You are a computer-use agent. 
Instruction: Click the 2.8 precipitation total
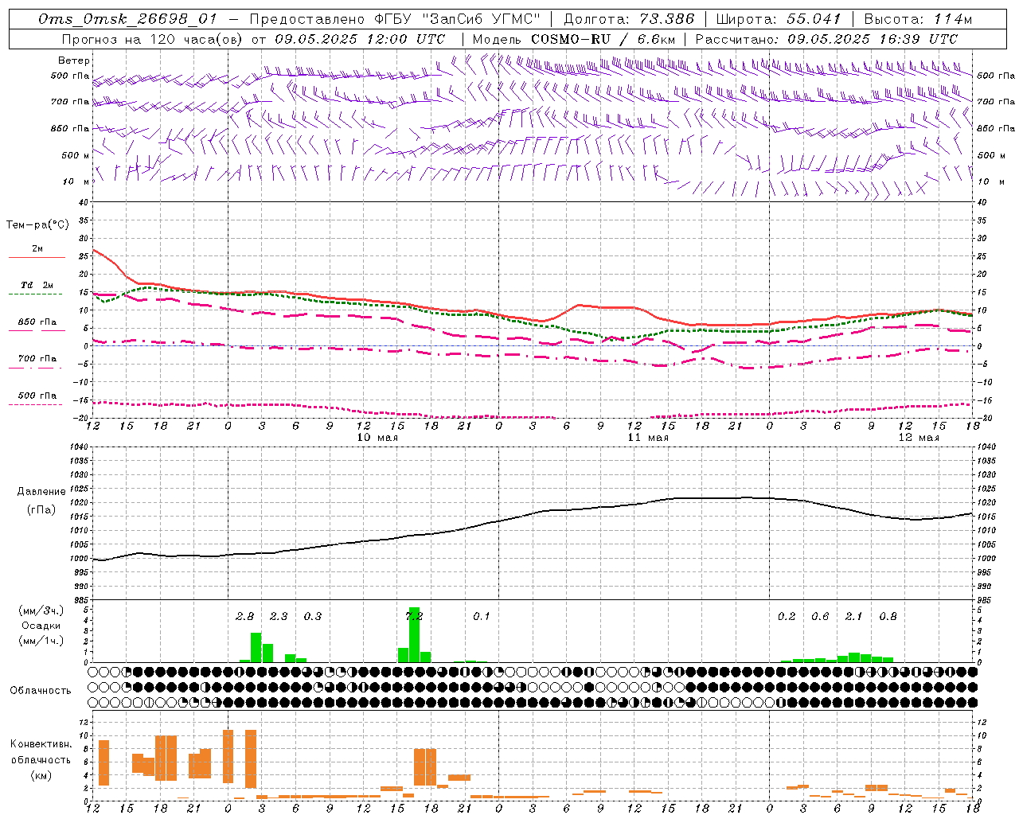click(x=245, y=616)
